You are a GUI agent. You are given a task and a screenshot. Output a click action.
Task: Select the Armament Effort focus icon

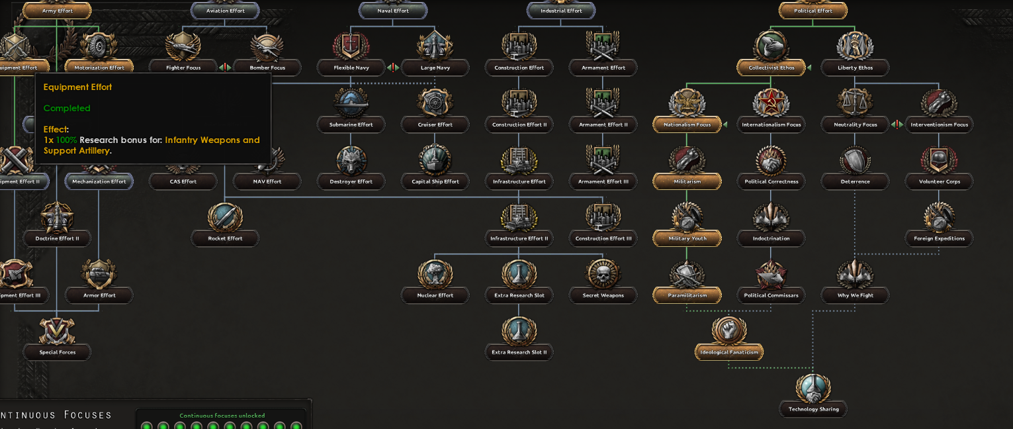(x=603, y=47)
